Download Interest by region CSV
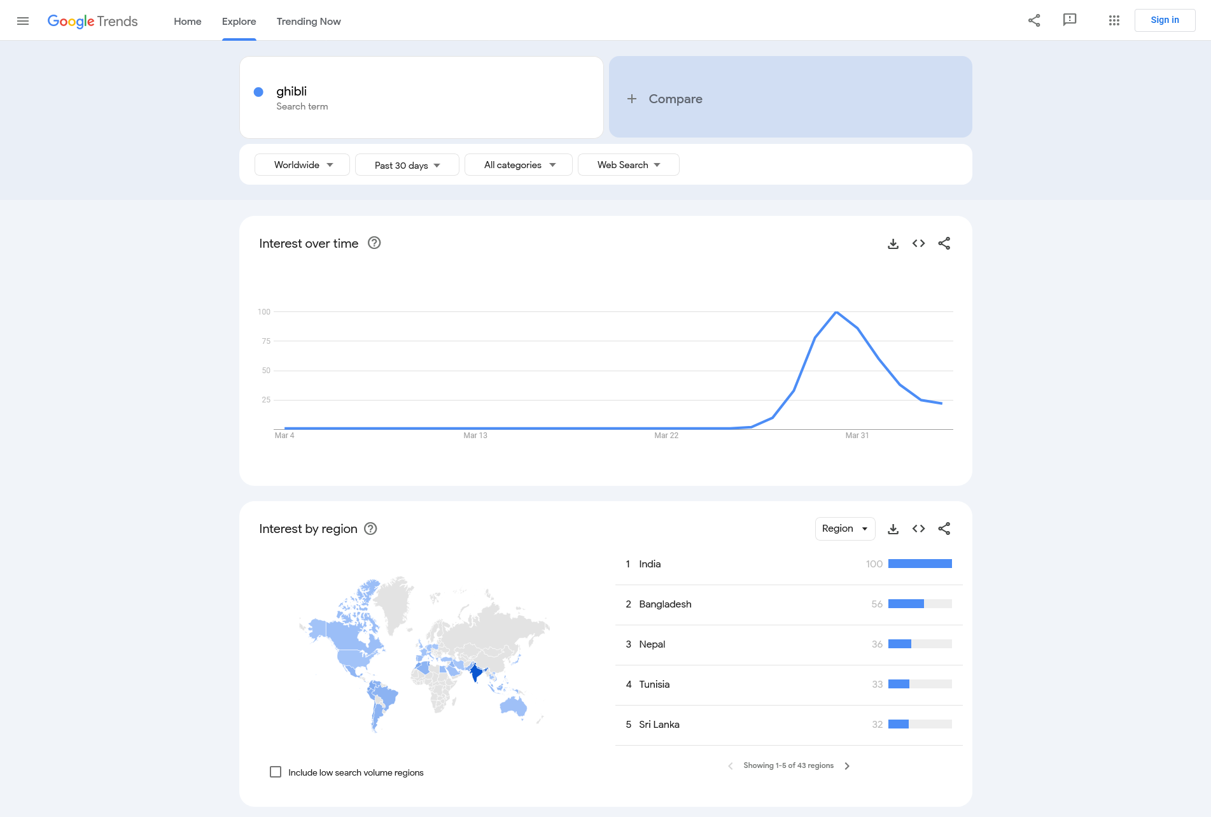 coord(893,529)
